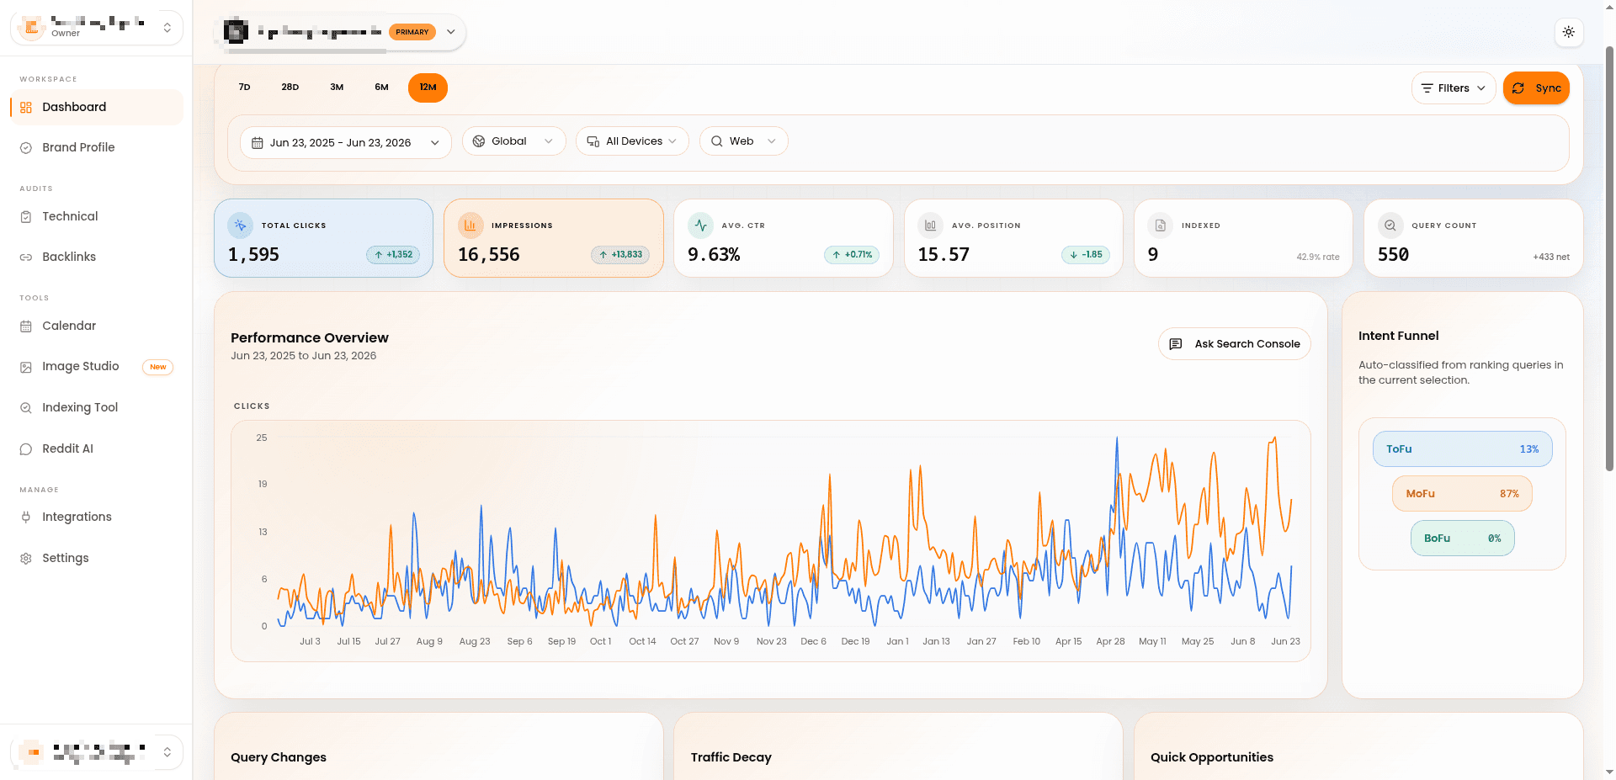Open Brand Profile page
The image size is (1616, 780).
click(97, 147)
